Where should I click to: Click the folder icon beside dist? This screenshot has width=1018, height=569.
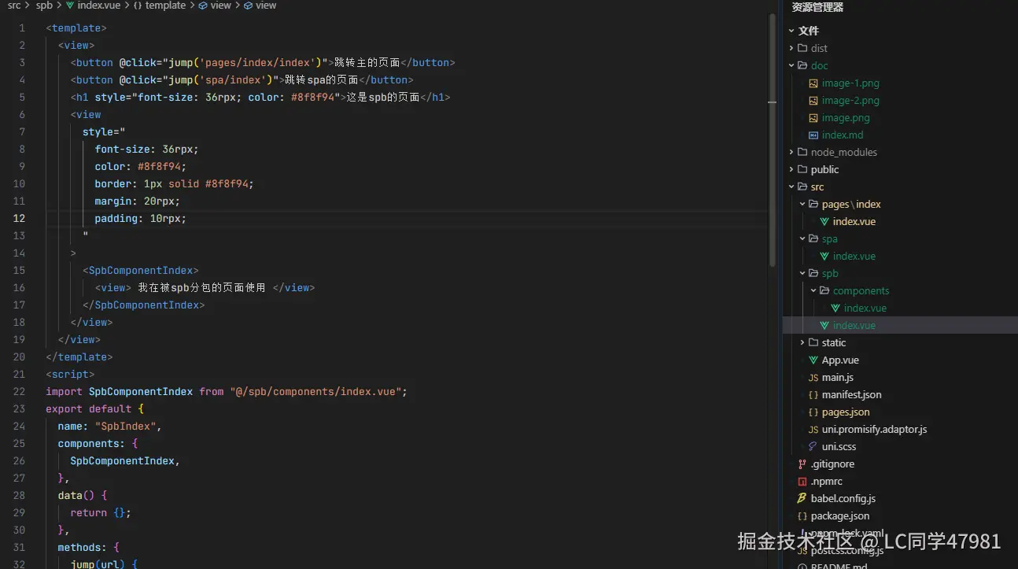click(x=802, y=48)
